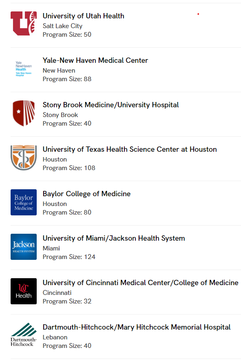Viewport: 241px width, 361px height.
Task: Click Program Size: 124 under Miami
Action: point(69,257)
